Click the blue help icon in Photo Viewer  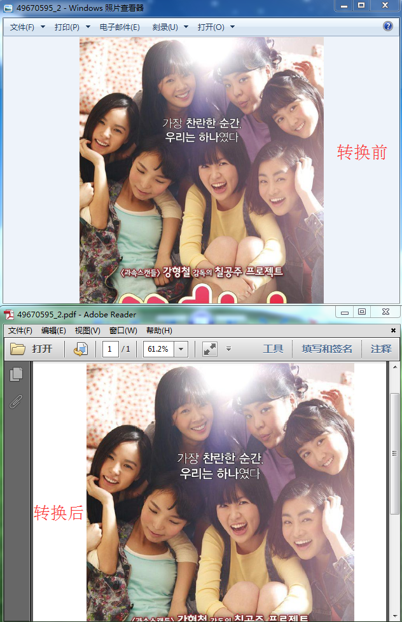coord(388,26)
